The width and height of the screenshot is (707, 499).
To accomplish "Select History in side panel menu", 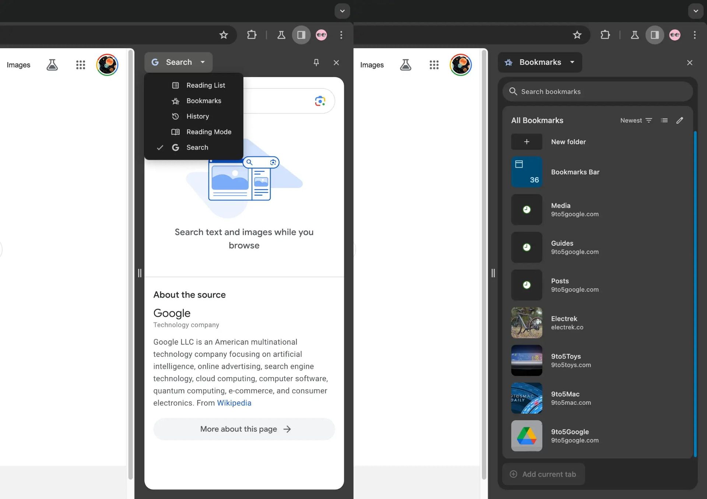I will click(197, 116).
